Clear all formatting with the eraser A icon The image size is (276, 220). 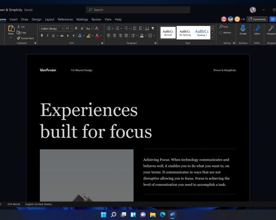(97, 28)
